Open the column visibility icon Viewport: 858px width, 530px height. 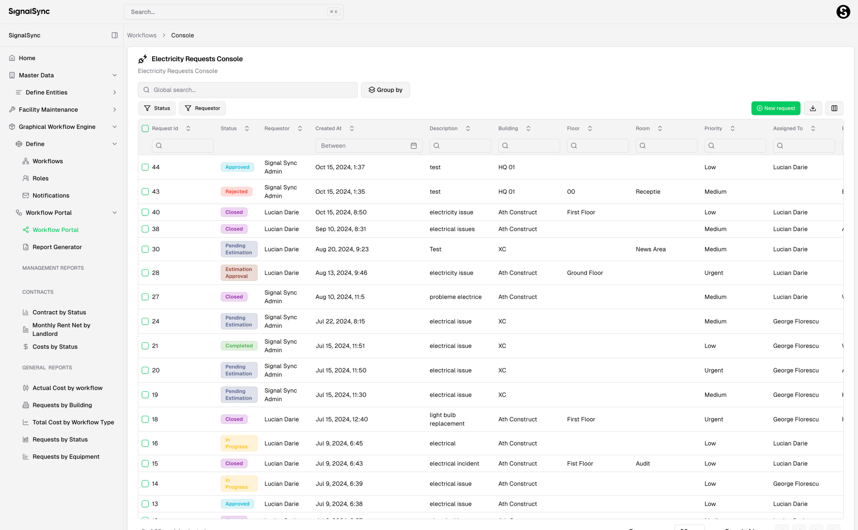(834, 108)
